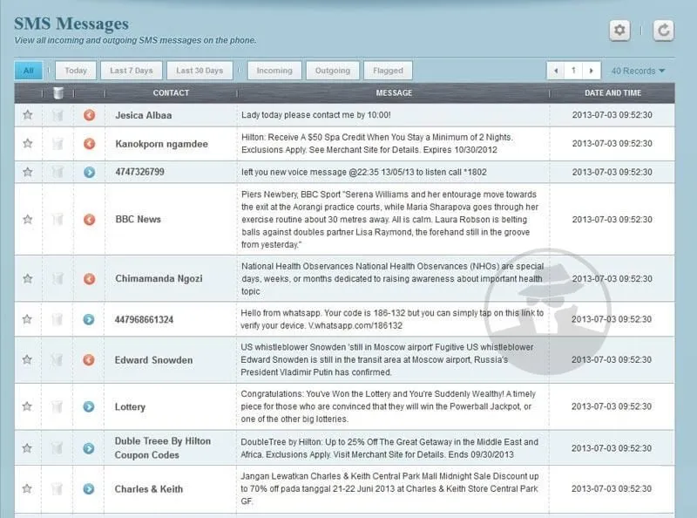Filter messages by Last 7 Days
This screenshot has height=518, width=697.
click(x=132, y=71)
